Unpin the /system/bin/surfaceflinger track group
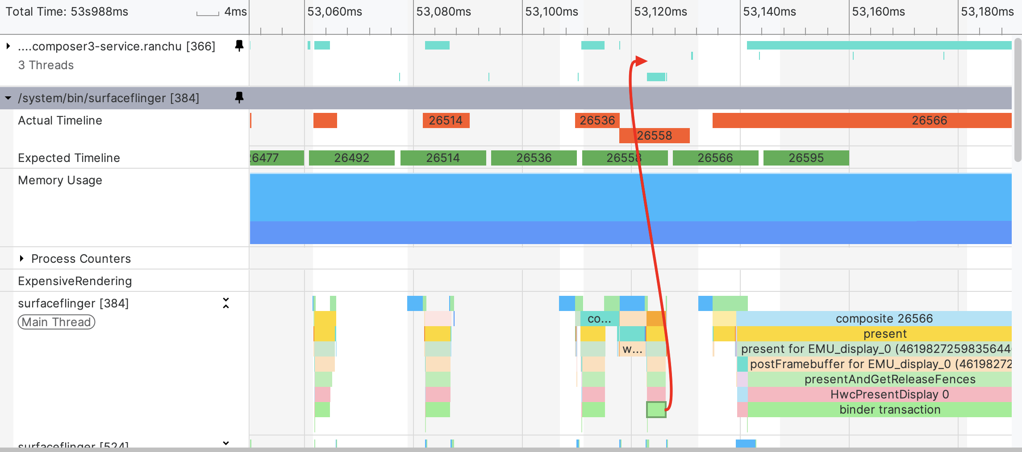Screen dimensions: 1022x452 [x=239, y=97]
